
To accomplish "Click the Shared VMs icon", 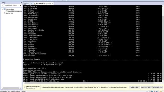I will coord(5,13).
